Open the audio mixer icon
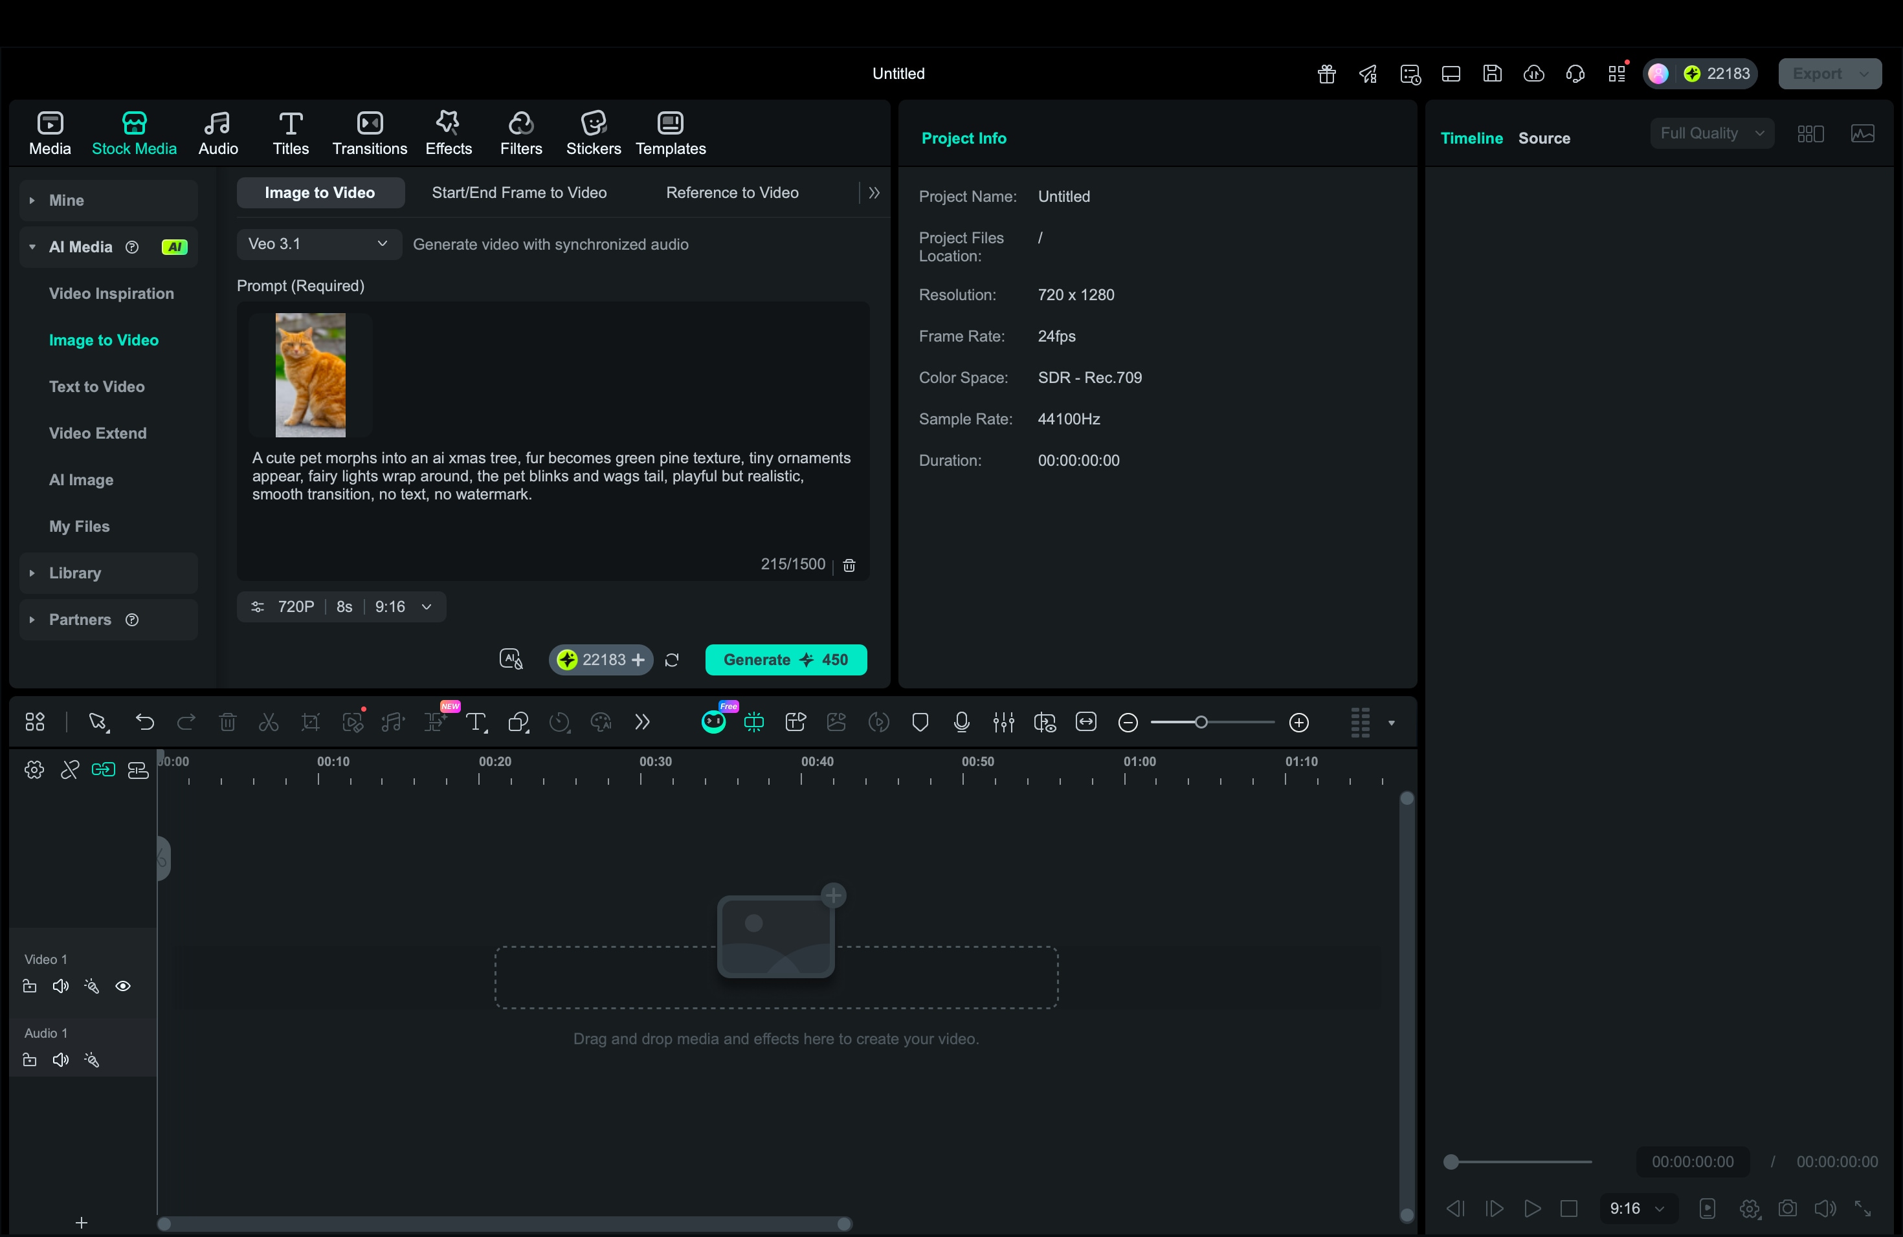The image size is (1903, 1237). [1003, 723]
